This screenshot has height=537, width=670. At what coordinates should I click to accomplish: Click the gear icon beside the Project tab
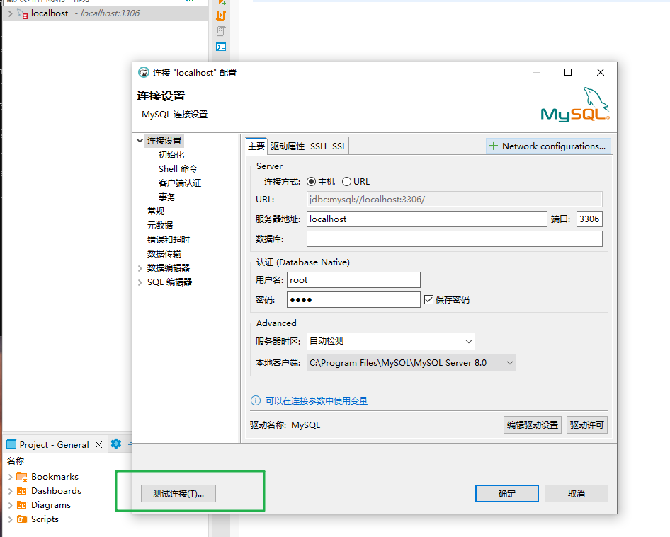(115, 444)
